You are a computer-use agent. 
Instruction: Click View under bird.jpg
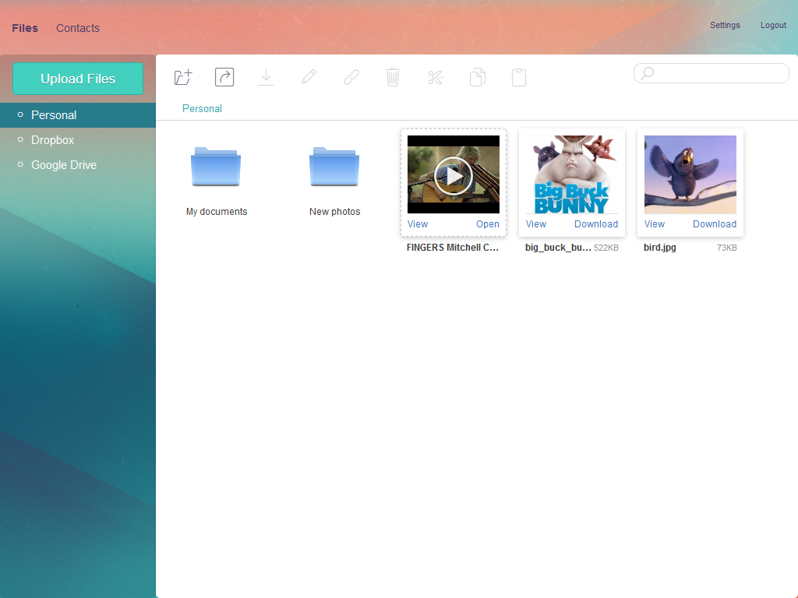[655, 223]
